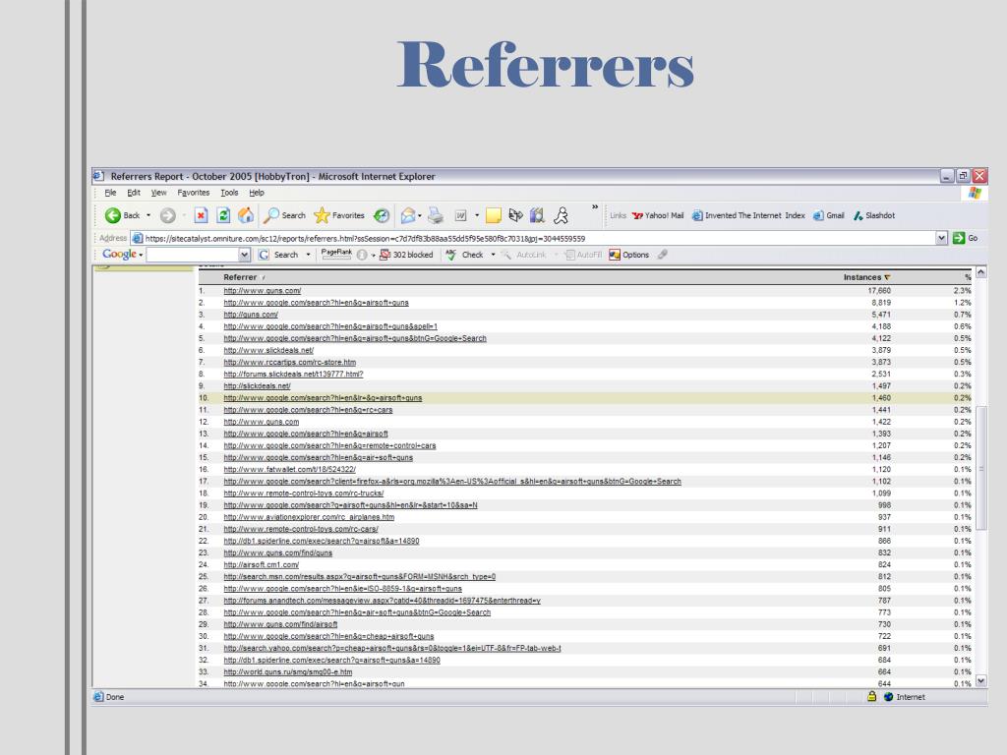
Task: Open the Research books icon
Action: pyautogui.click(x=538, y=215)
